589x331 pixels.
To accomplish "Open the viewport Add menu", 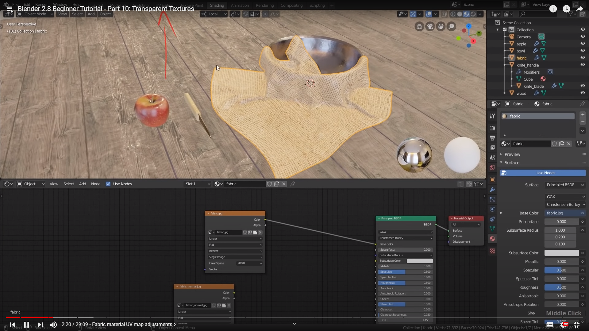I will (91, 14).
